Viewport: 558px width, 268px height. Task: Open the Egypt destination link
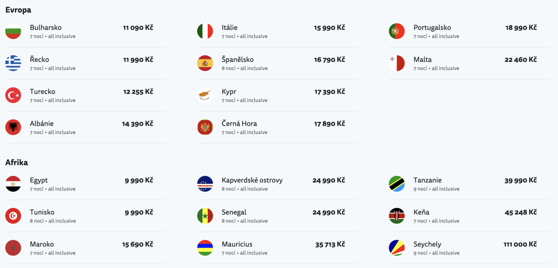coord(39,181)
